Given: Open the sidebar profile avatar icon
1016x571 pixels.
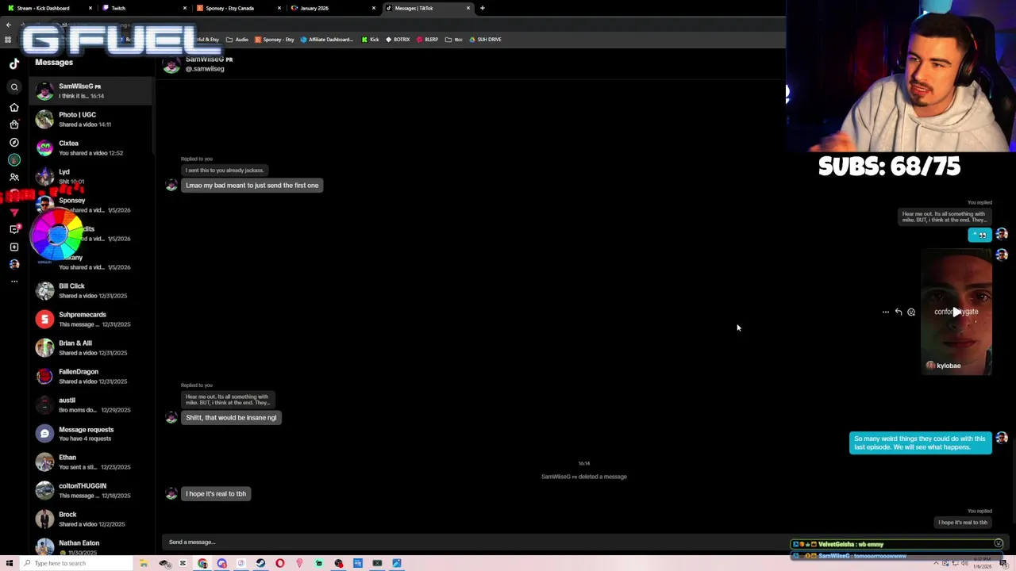Looking at the screenshot, I should click(14, 264).
